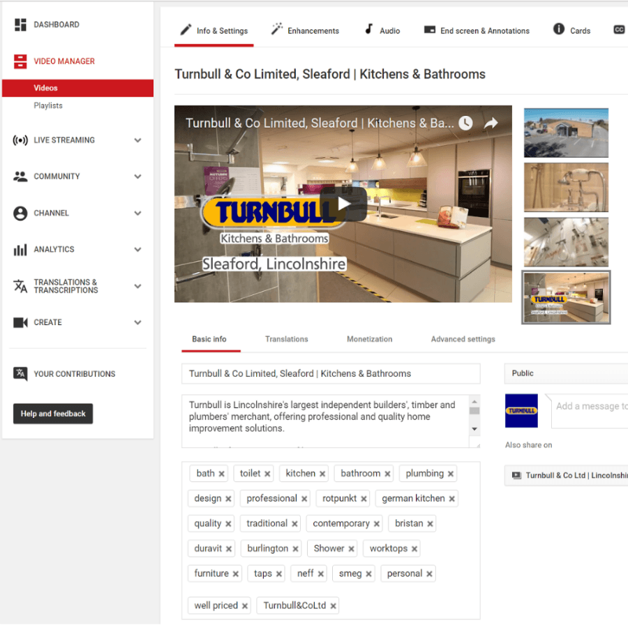
Task: Click the Video Manager icon
Action: click(x=20, y=61)
